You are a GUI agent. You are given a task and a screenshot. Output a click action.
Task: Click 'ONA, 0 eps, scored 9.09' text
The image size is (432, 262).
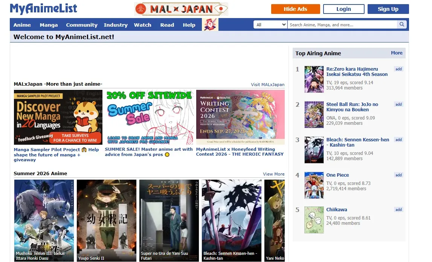coord(350,118)
